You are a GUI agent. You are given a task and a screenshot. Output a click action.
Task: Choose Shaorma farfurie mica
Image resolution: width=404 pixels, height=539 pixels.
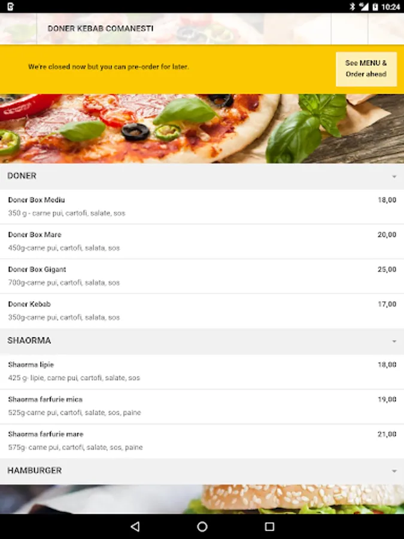(x=202, y=406)
